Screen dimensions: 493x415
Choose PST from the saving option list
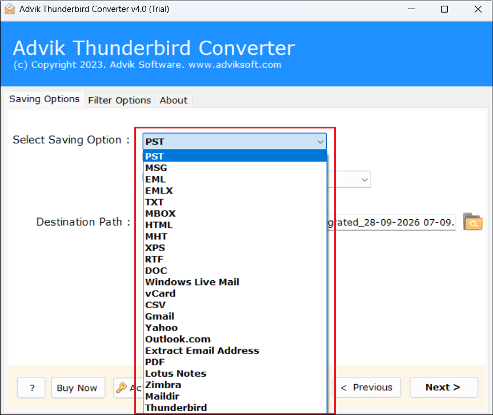[235, 156]
